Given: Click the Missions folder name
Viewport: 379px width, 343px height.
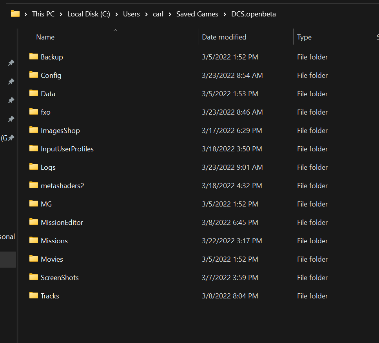Looking at the screenshot, I should pyautogui.click(x=54, y=241).
